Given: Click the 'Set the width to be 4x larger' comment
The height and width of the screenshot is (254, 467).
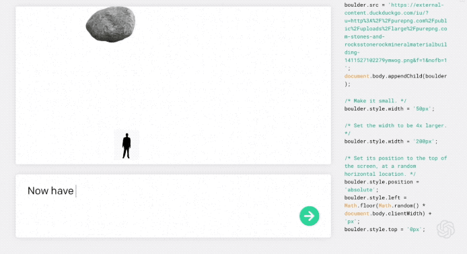Looking at the screenshot, I should 396,129.
